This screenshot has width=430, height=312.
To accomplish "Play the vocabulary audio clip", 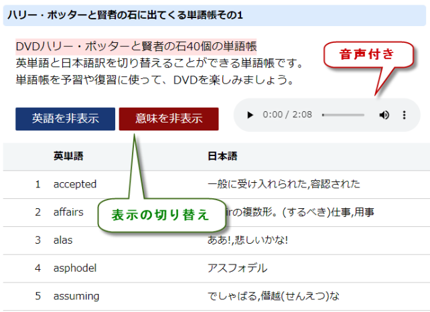I will point(250,115).
